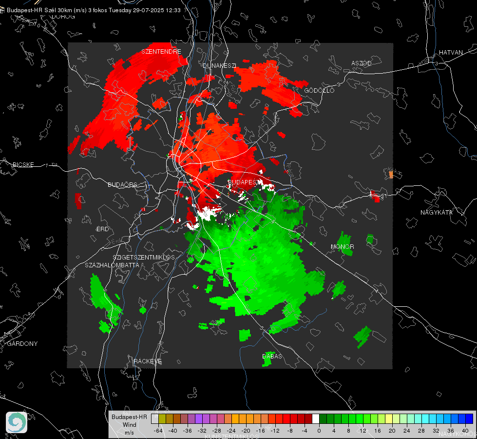Select the BICSKE label on the map
The image size is (477, 439).
pyautogui.click(x=23, y=164)
